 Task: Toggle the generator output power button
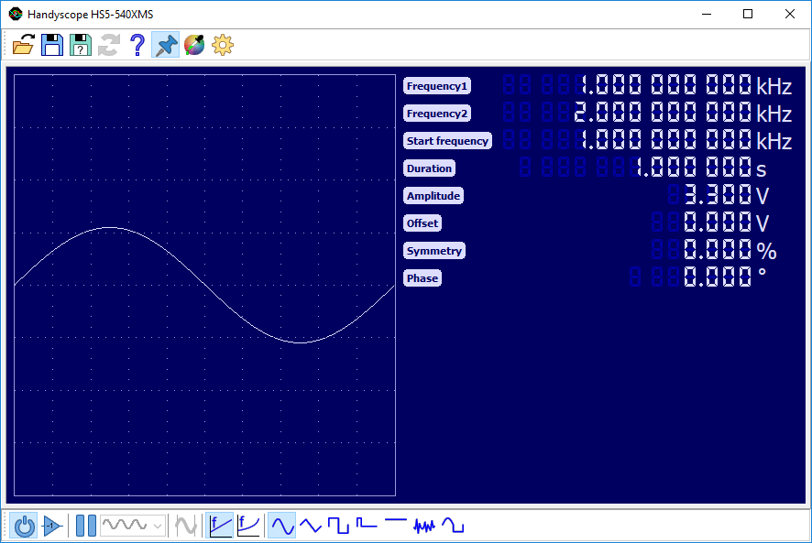[x=25, y=526]
